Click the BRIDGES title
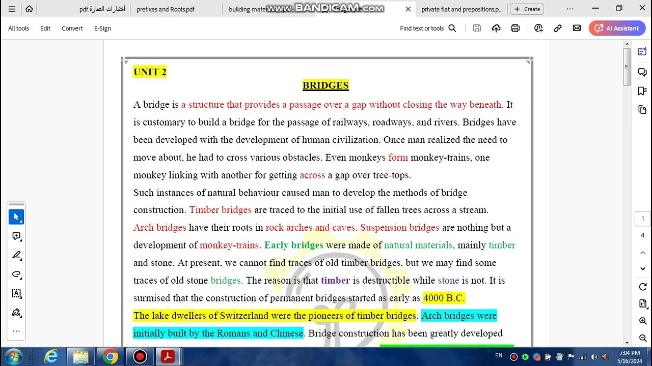652x366 pixels. point(325,85)
